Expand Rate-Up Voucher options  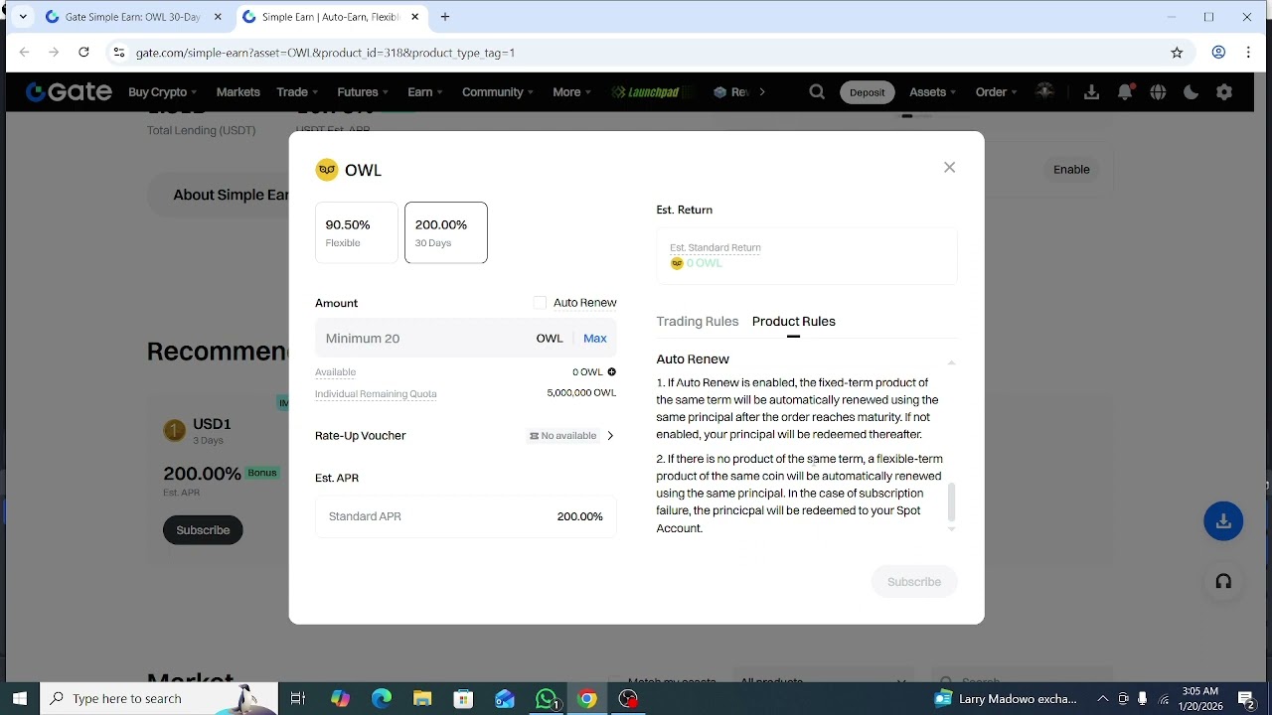[610, 436]
